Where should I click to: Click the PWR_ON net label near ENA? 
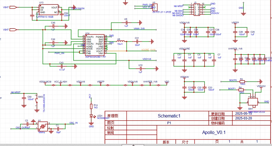[59, 53]
